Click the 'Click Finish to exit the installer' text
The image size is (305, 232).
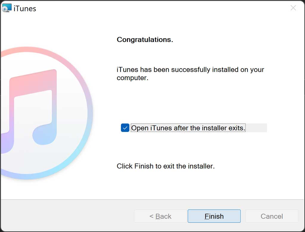tap(166, 166)
